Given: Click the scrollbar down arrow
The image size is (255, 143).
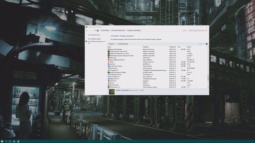Looking at the screenshot, I should [208, 88].
